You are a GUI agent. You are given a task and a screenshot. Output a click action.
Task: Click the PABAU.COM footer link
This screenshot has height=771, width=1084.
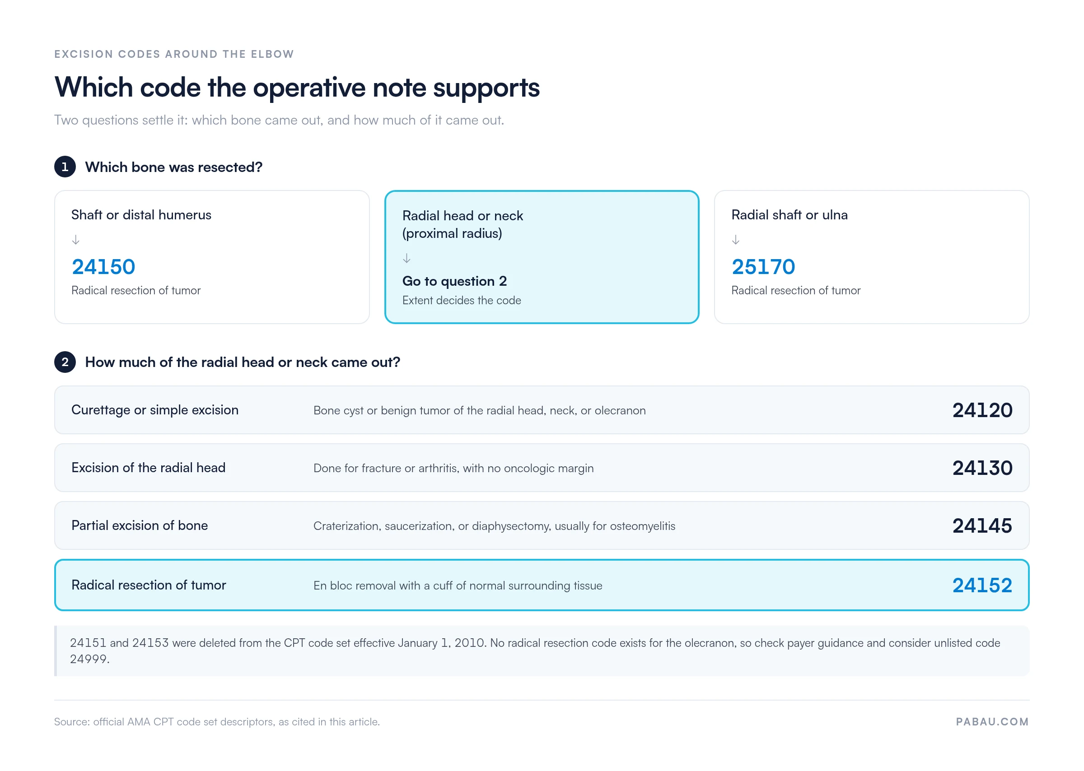click(992, 722)
